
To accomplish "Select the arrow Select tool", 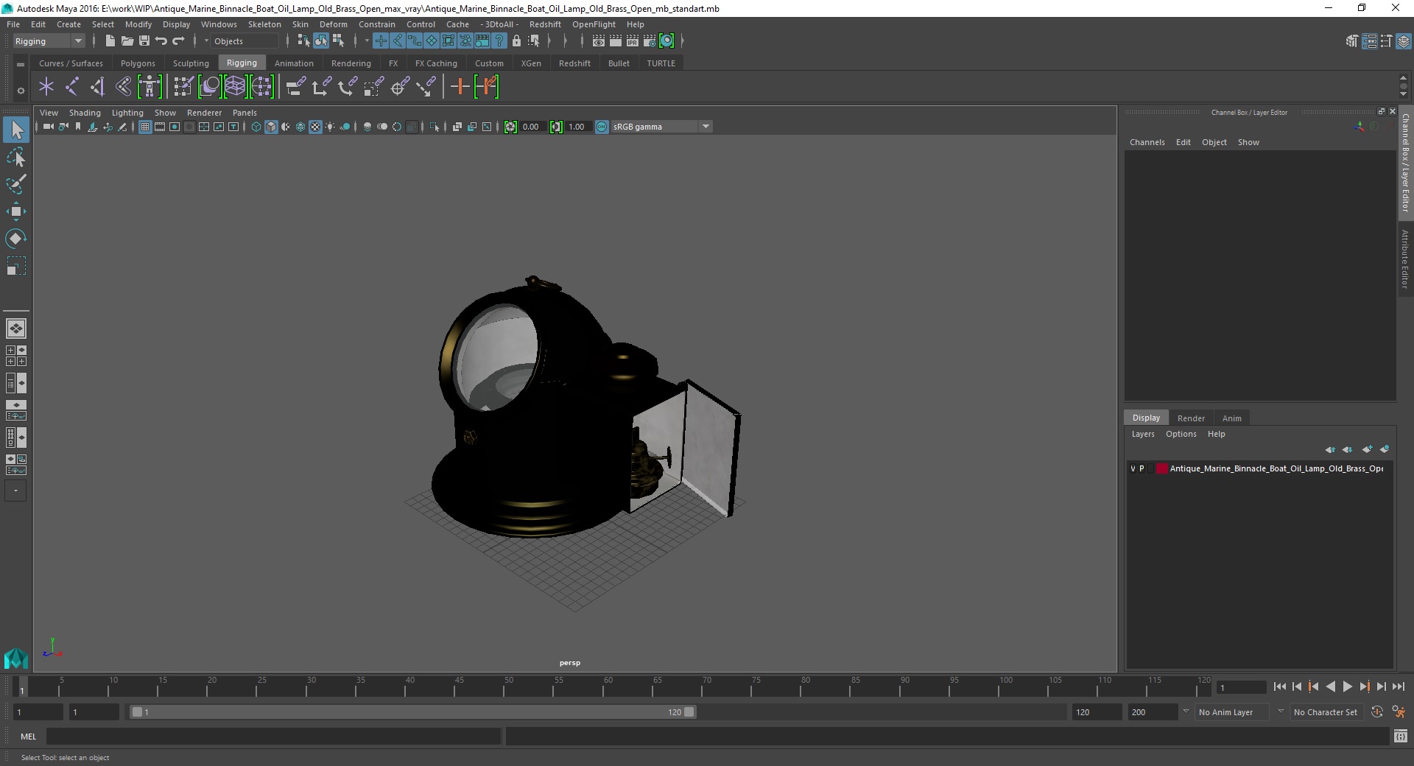I will pos(15,130).
